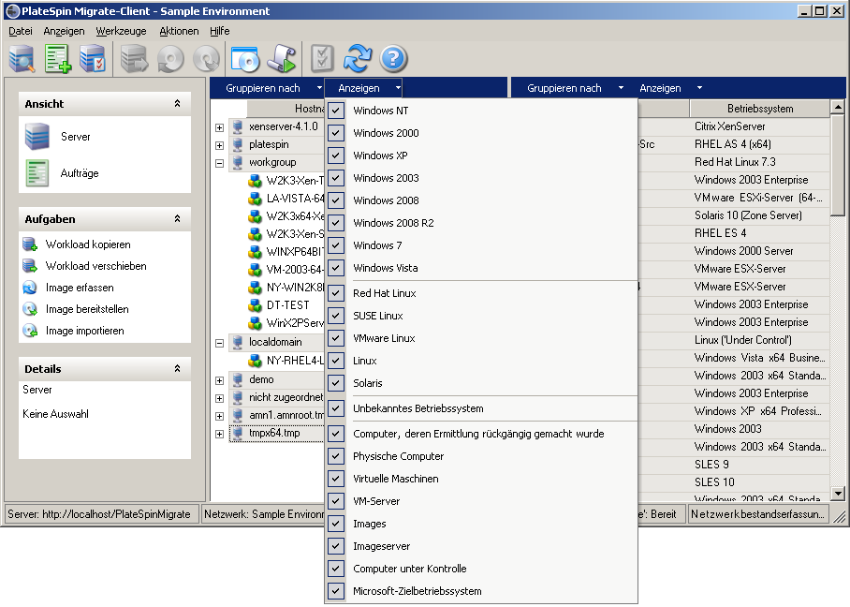850x607 pixels.
Task: Click the Image bereitstellen link
Action: click(87, 309)
